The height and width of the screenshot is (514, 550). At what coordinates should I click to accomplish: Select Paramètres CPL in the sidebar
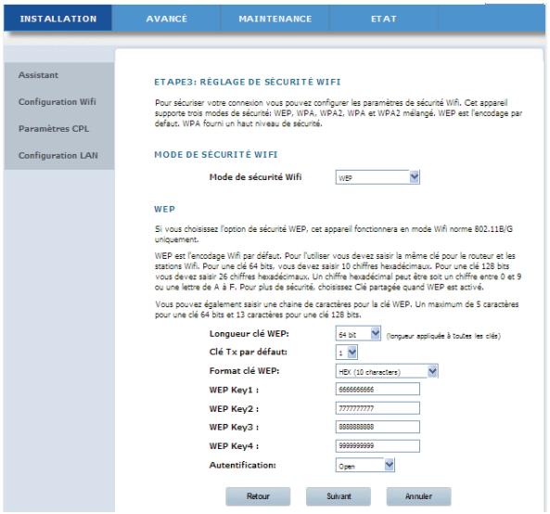pyautogui.click(x=54, y=129)
